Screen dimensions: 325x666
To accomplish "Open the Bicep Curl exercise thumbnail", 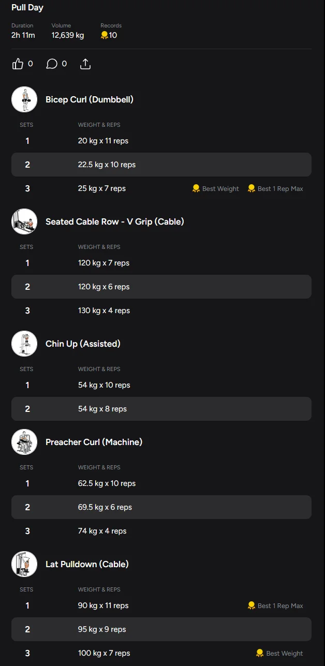I will click(24, 99).
